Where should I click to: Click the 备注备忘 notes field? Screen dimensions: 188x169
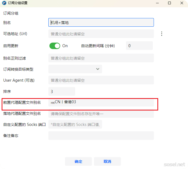coord(101,136)
